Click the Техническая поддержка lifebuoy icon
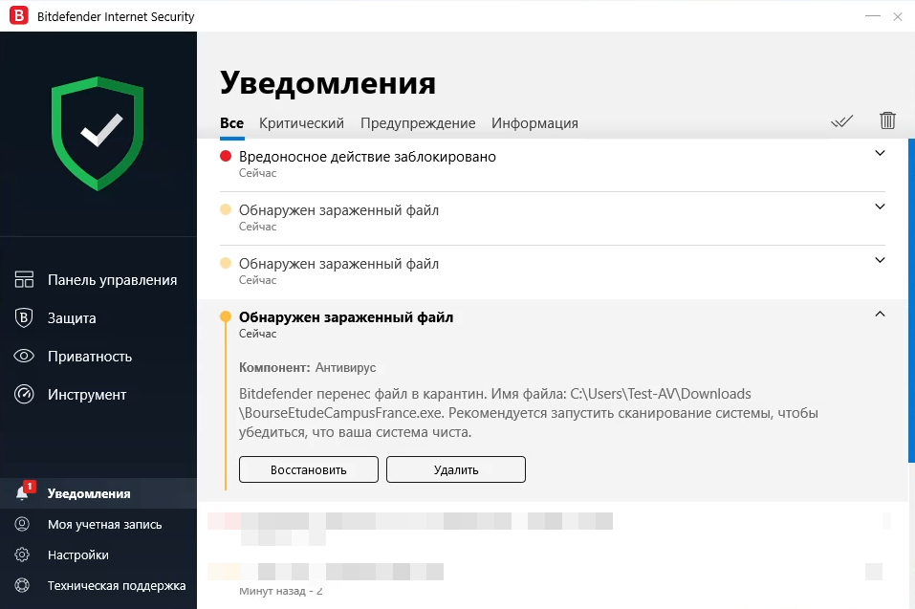The height and width of the screenshot is (609, 915). (x=22, y=584)
